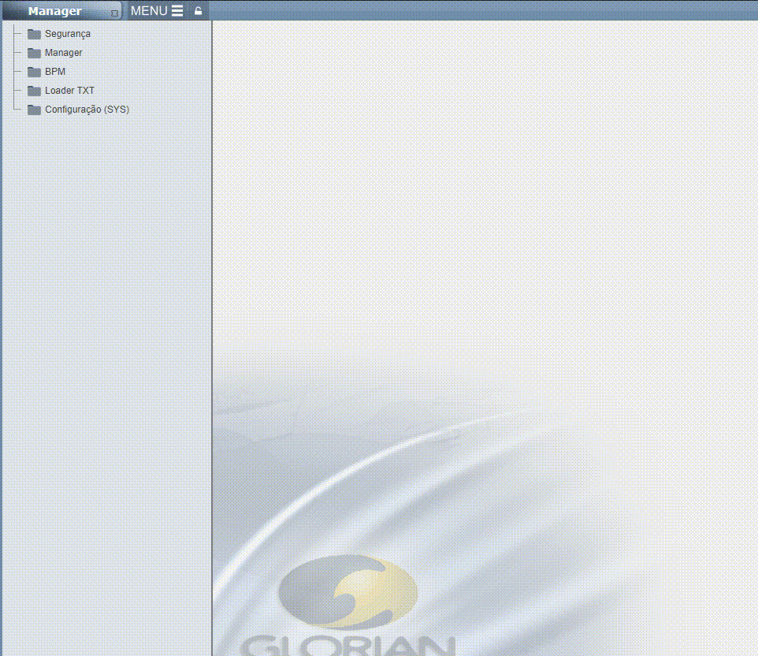Viewport: 758px width, 656px height.
Task: Click the BPM folder icon
Action: click(x=34, y=72)
